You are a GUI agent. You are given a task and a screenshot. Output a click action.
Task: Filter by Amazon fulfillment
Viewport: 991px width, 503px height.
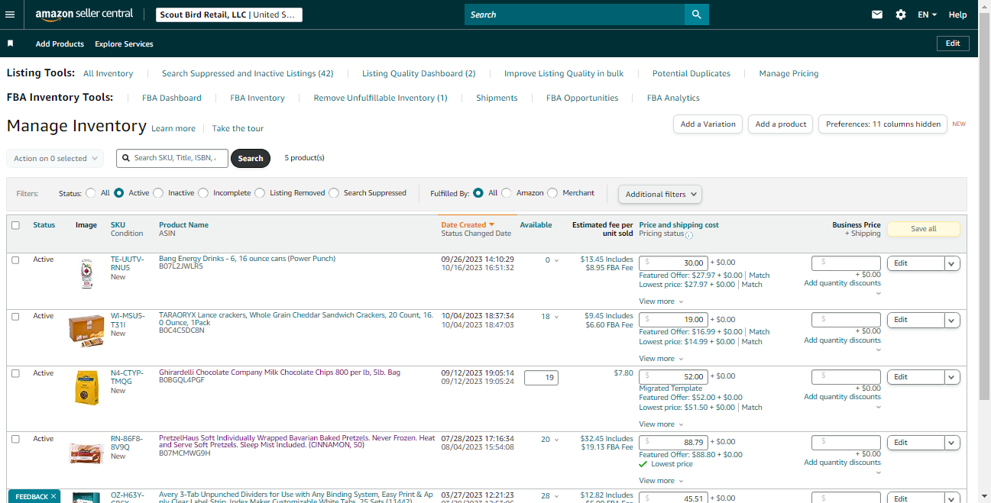[507, 193]
